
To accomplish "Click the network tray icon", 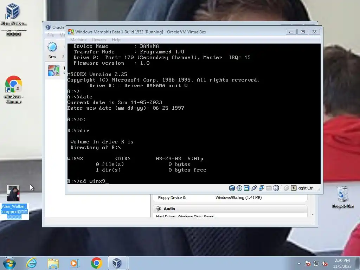I will 316,263.
